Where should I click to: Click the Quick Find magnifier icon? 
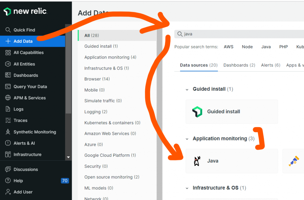click(8, 30)
